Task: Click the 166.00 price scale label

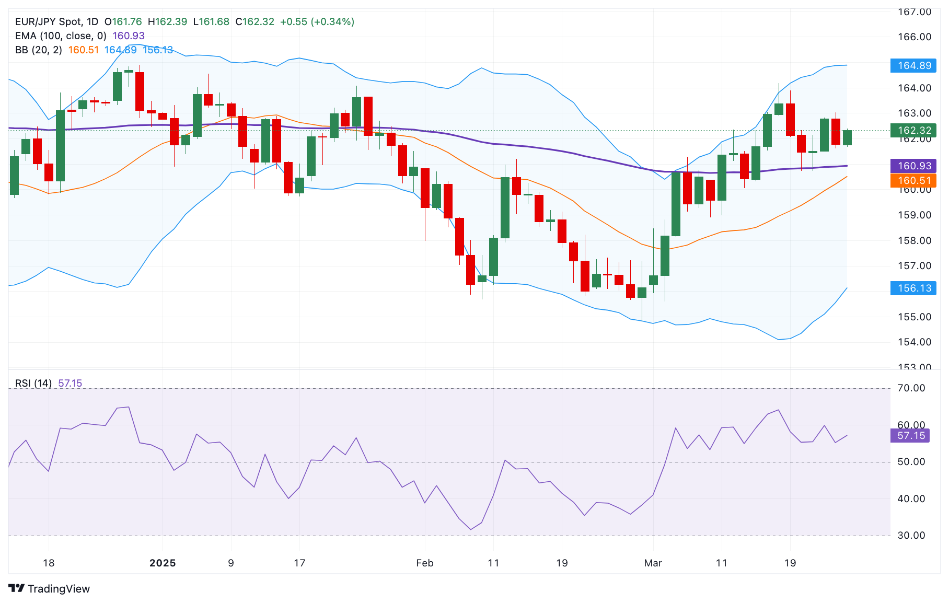Action: point(914,37)
